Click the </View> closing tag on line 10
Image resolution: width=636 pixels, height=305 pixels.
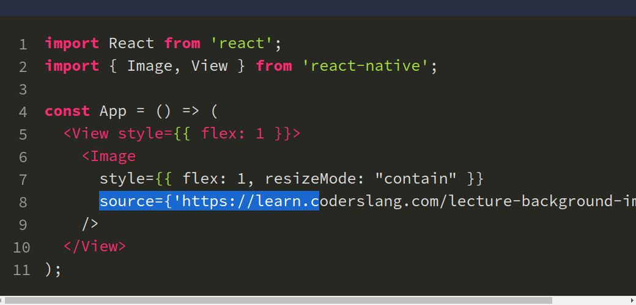click(x=95, y=246)
